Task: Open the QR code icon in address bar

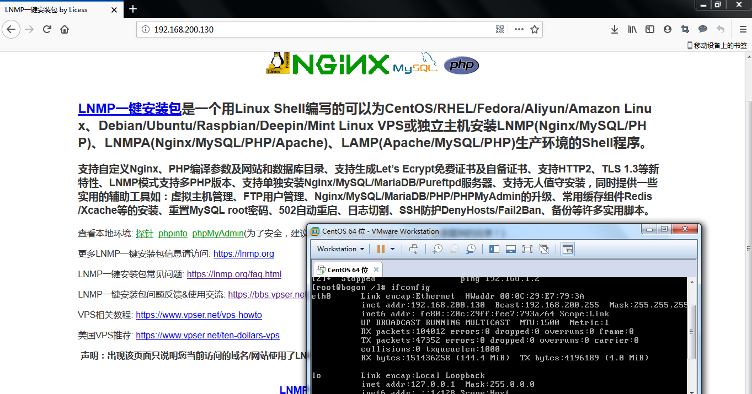Action: tap(500, 29)
